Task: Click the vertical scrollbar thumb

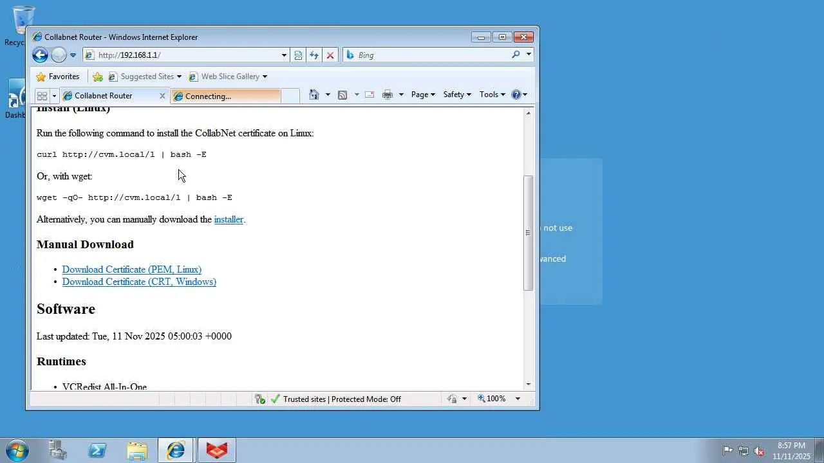Action: point(529,233)
